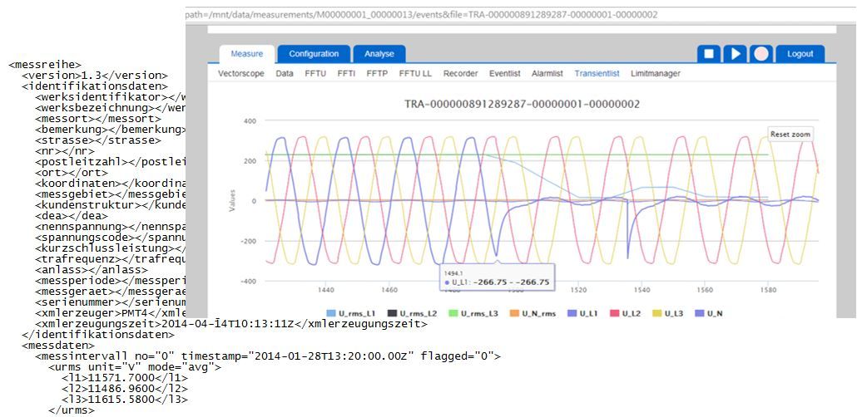This screenshot has height=417, width=857.
Task: Click the <anlass></anlass> line
Action: [92, 270]
